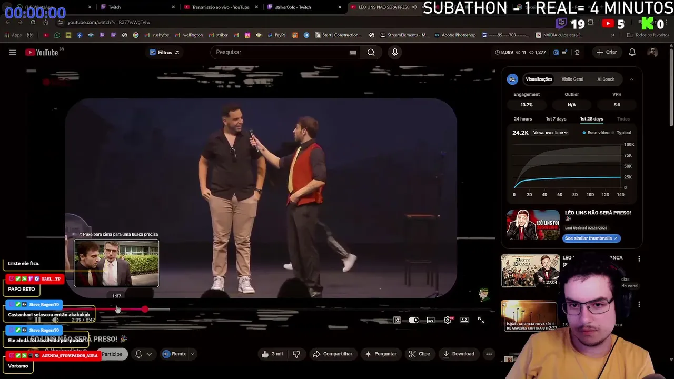Open the wellington Gmail bookmark
The height and width of the screenshot is (379, 674).
pos(189,35)
